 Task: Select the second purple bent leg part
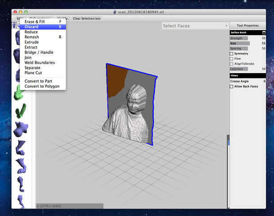pyautogui.click(x=21, y=166)
